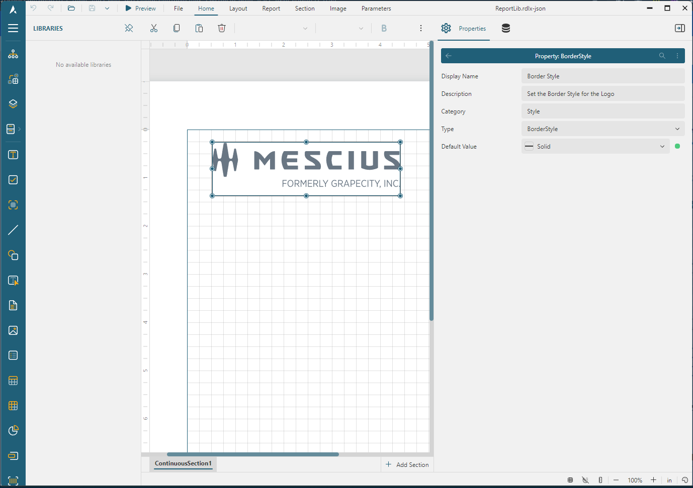Collapse the right side properties panel

pyautogui.click(x=680, y=28)
